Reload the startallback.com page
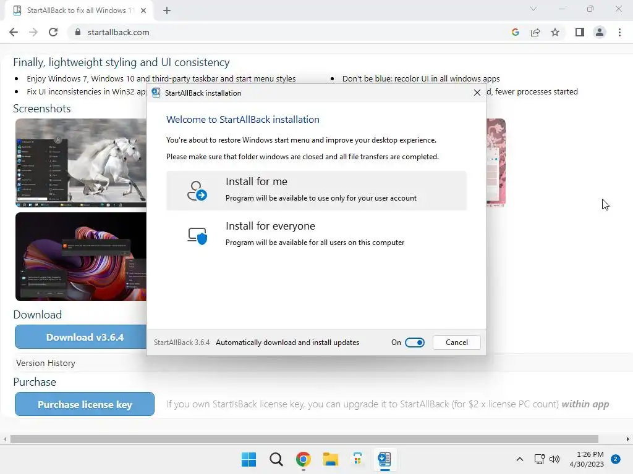The image size is (633, 474). [x=53, y=32]
